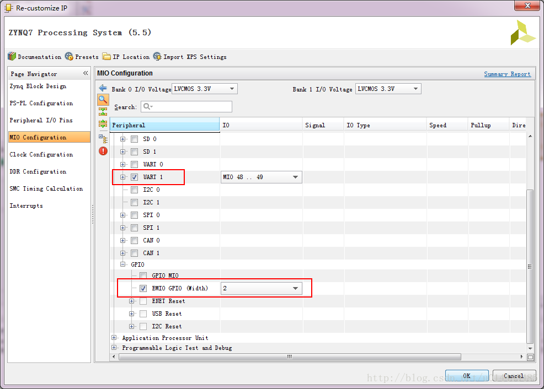Expand Programmable Logic Test and Debug
The image size is (544, 389).
point(114,348)
